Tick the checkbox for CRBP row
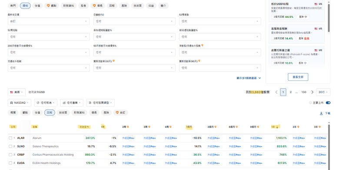Image resolution: width=339 pixels, height=170 pixels. (10, 155)
